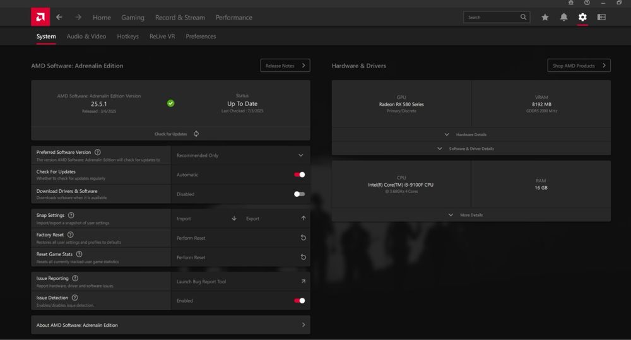Click the green up-to-date checkmark icon
This screenshot has width=631, height=340.
170,103
